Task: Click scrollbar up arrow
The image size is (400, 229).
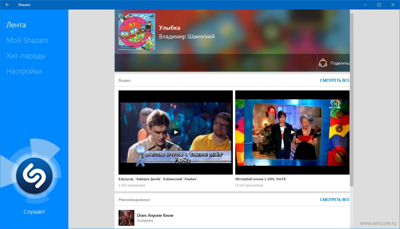Action: coord(352,11)
